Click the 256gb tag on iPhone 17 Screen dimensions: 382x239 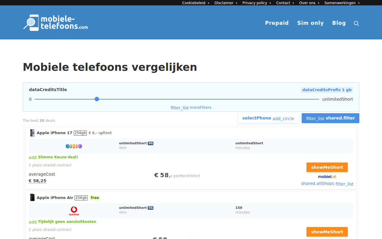[x=81, y=133]
